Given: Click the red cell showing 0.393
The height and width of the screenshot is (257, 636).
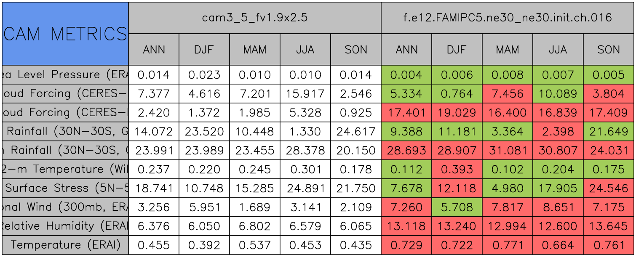Looking at the screenshot, I should [x=457, y=170].
